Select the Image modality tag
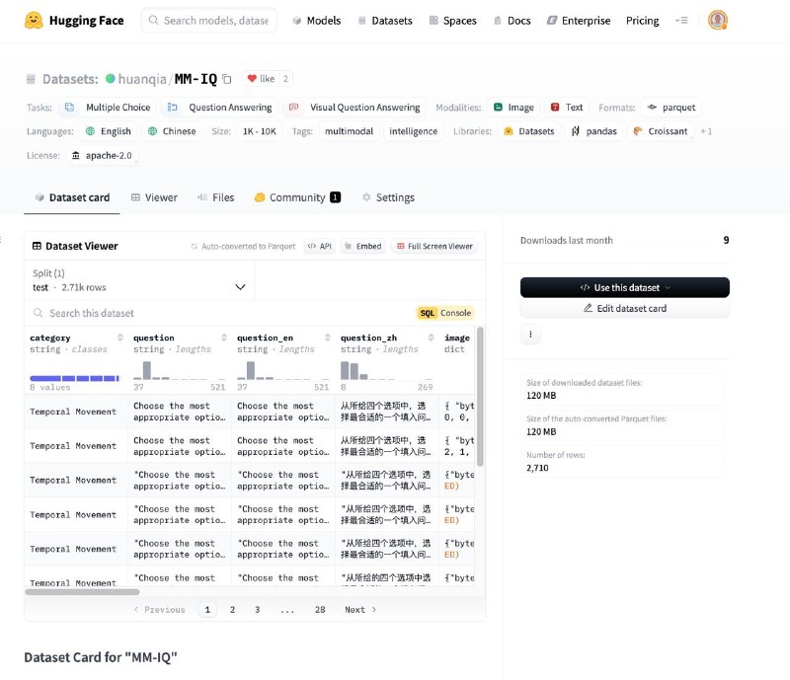The height and width of the screenshot is (680, 790). click(513, 108)
